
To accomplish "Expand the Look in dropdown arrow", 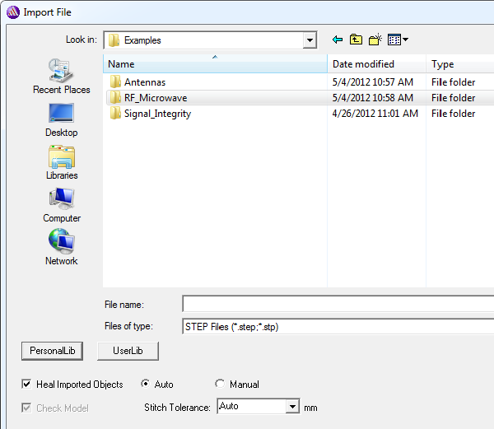I will click(310, 40).
